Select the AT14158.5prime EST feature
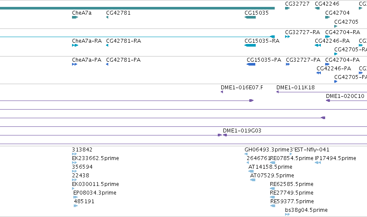 251,171
